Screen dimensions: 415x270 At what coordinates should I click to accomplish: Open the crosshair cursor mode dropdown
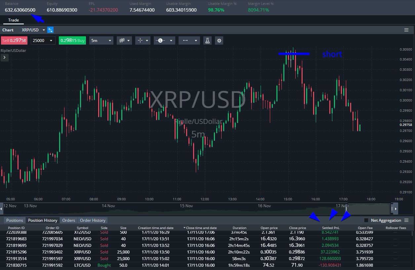[x=143, y=41]
